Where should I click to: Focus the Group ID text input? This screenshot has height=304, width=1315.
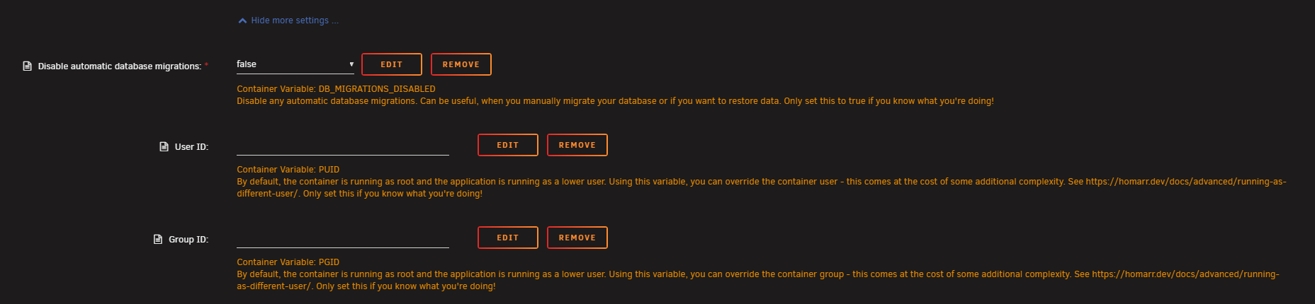tap(342, 238)
